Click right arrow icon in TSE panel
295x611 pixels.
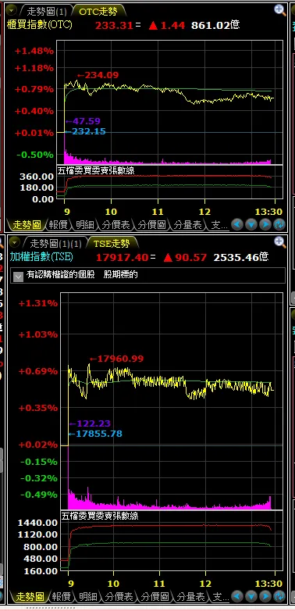(x=265, y=596)
